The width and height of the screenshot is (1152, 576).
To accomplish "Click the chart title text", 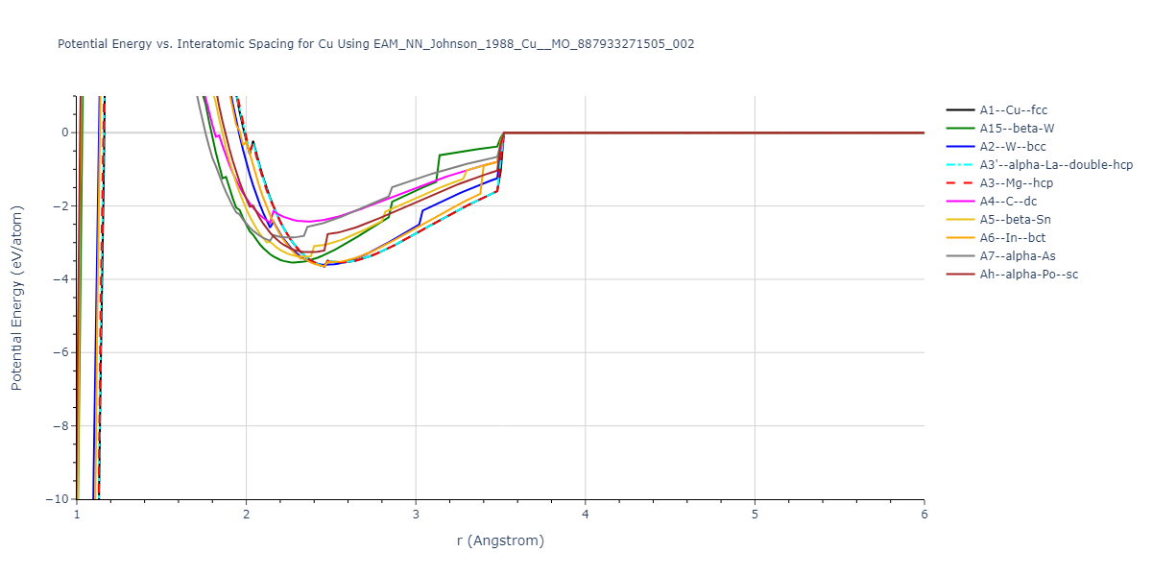I will pos(376,44).
